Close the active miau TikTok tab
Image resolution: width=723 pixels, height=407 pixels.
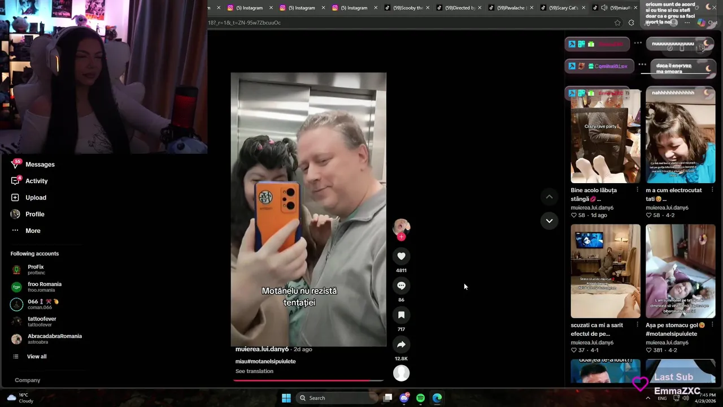tap(635, 8)
